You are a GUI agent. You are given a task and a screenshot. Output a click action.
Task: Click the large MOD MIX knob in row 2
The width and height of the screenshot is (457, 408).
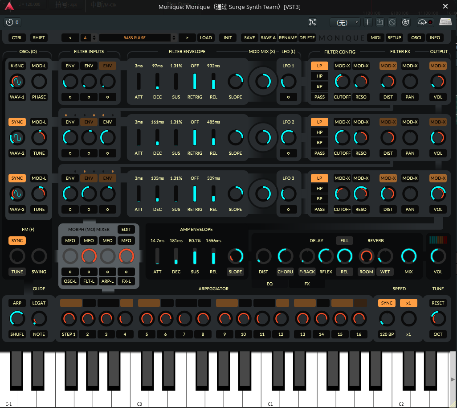pos(263,138)
